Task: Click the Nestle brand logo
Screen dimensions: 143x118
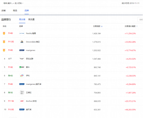Action: coord(22,33)
